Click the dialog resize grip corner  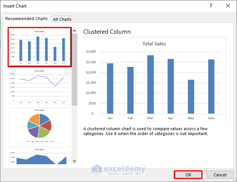pos(235,180)
